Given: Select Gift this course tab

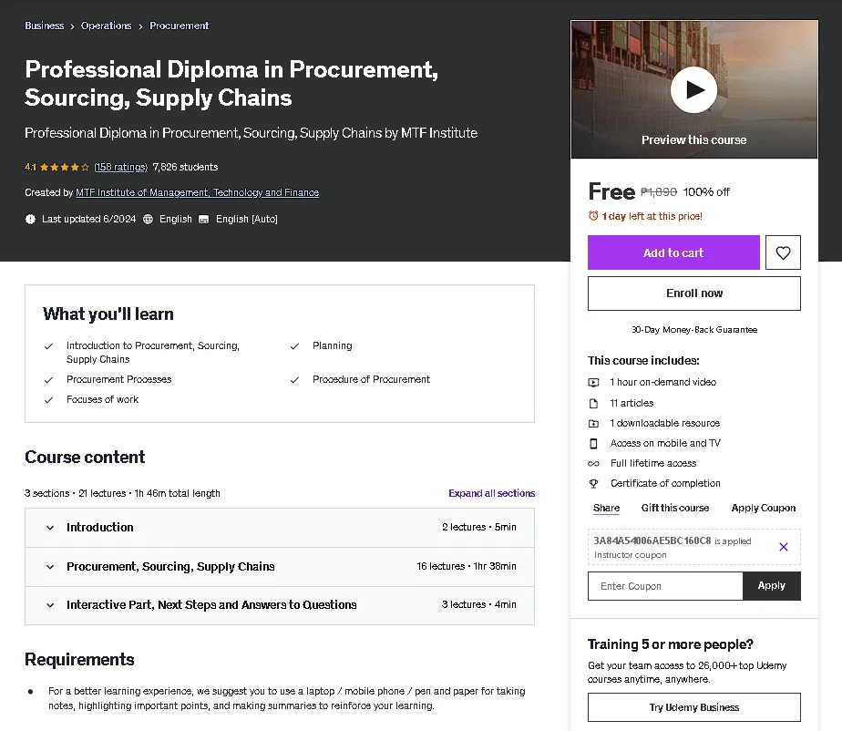Looking at the screenshot, I should 675,508.
